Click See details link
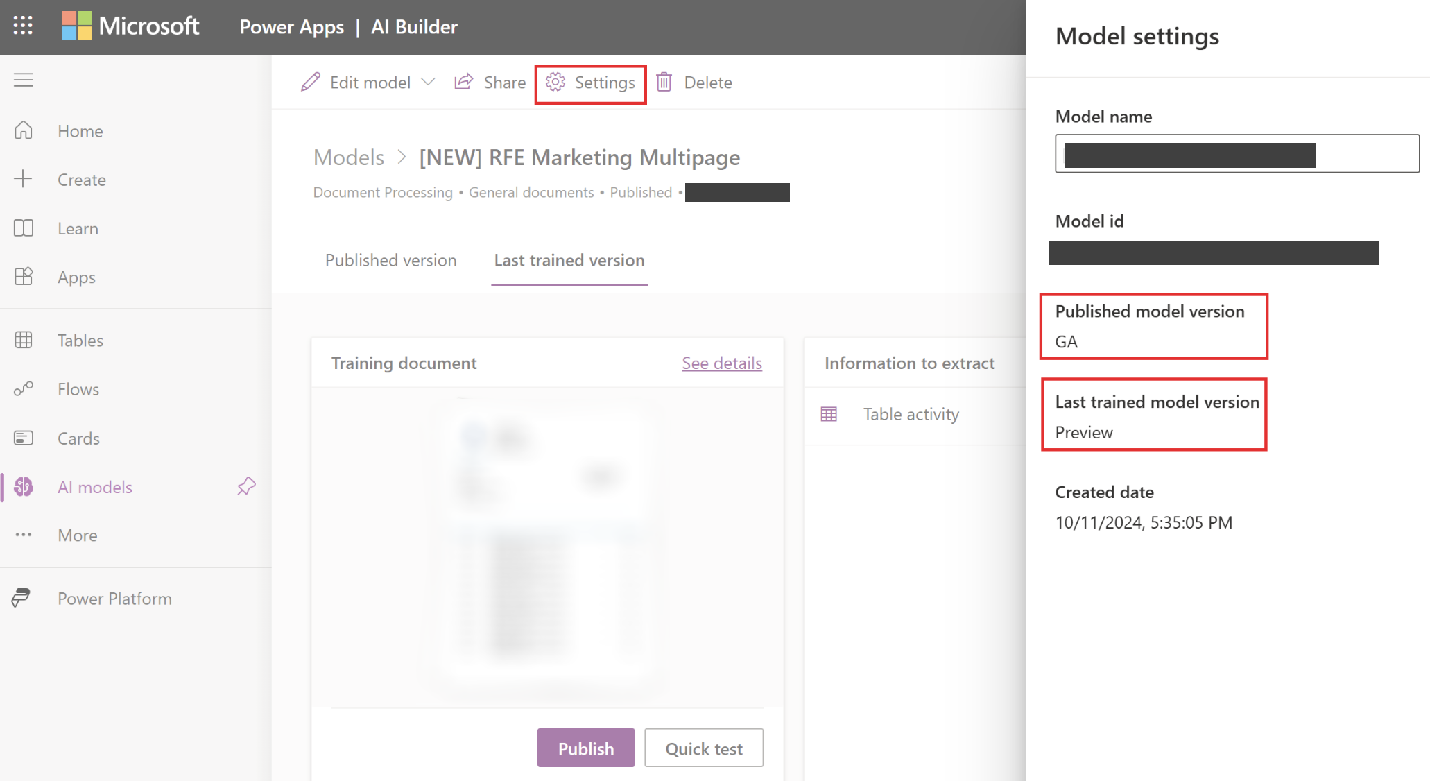 pyautogui.click(x=721, y=363)
